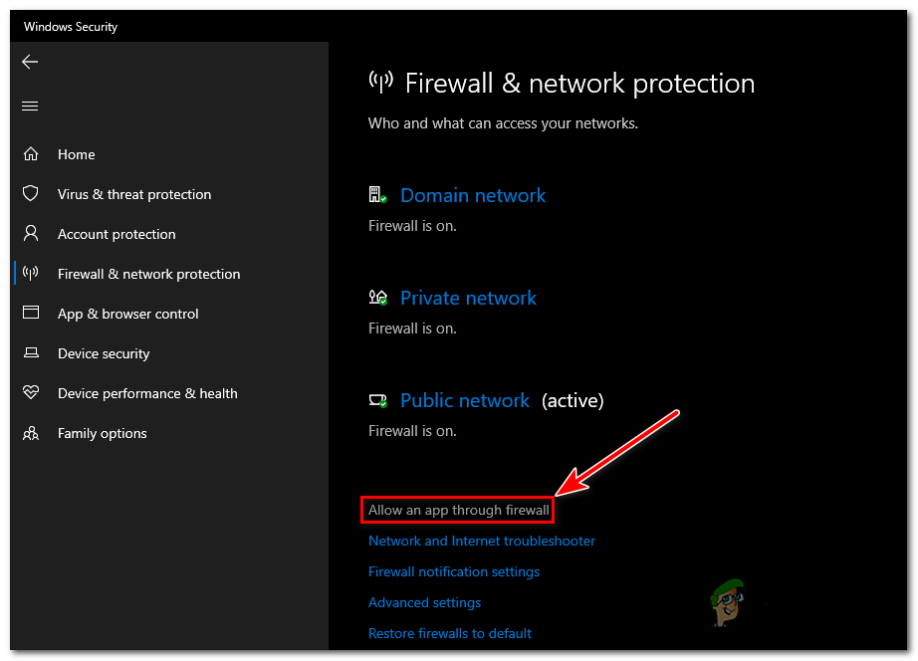918x661 pixels.
Task: Select Home in the sidebar
Action: click(77, 154)
